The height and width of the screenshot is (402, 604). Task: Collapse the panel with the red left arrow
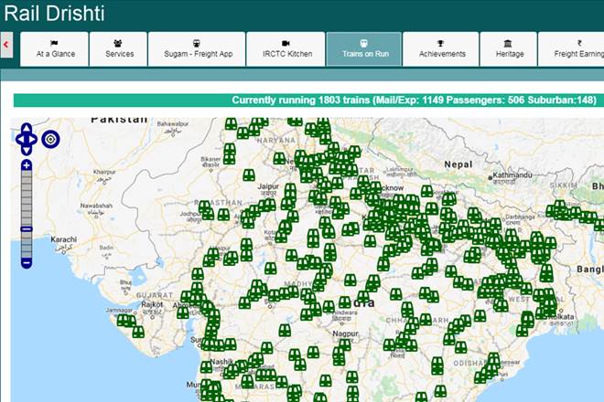point(6,43)
